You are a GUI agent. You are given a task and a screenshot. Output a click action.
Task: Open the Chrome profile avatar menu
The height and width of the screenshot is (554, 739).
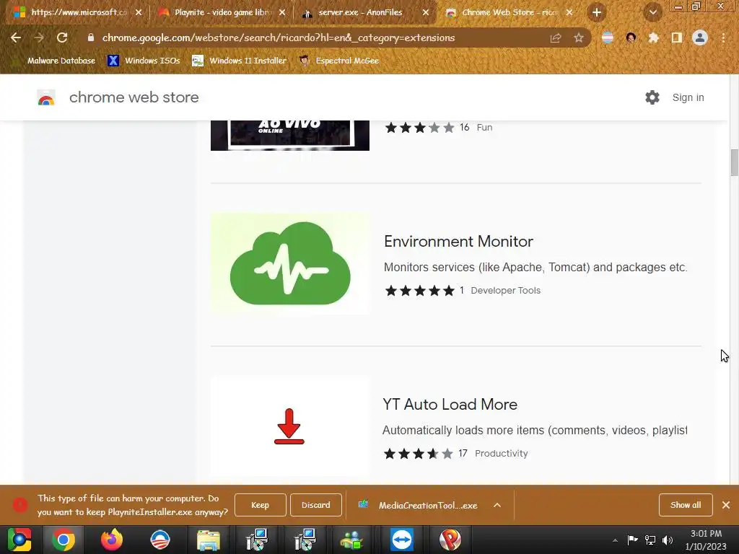(x=700, y=38)
